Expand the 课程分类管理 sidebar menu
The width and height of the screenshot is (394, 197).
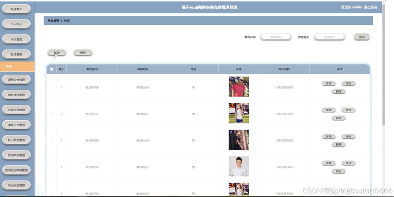point(16,80)
